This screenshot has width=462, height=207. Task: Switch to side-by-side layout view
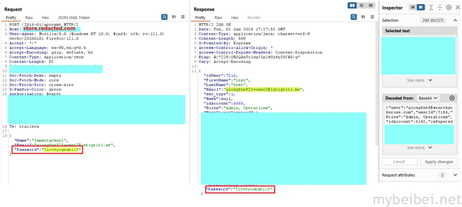(352, 5)
